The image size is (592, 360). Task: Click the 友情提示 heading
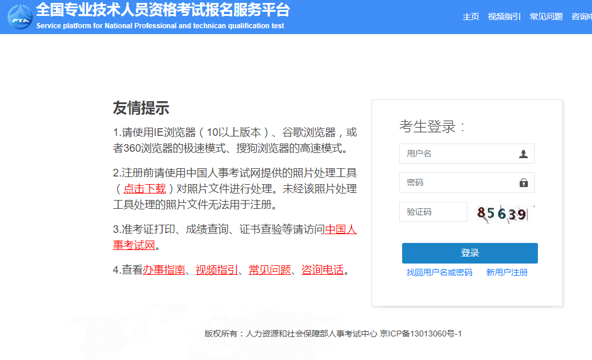[x=141, y=108]
